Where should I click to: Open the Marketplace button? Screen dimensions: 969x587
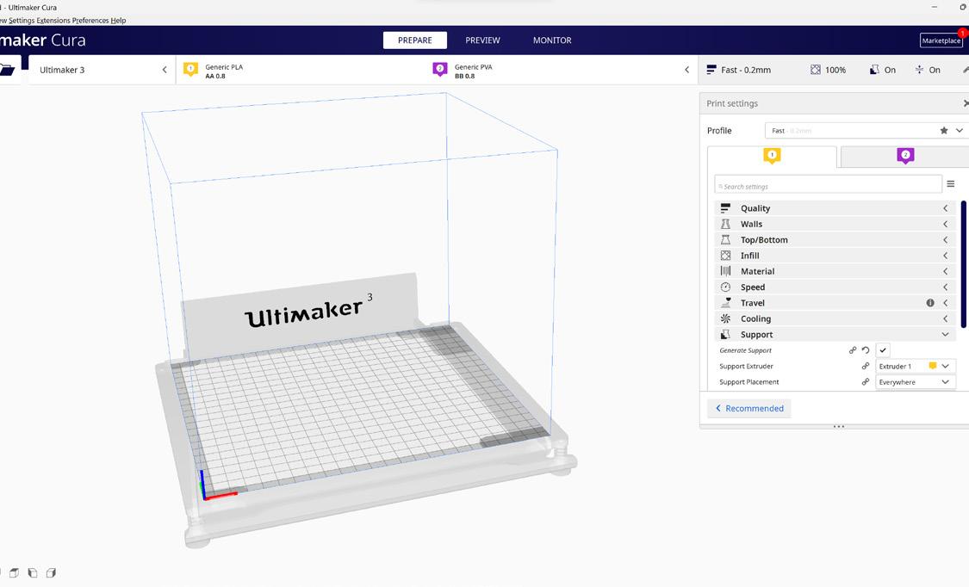click(941, 40)
